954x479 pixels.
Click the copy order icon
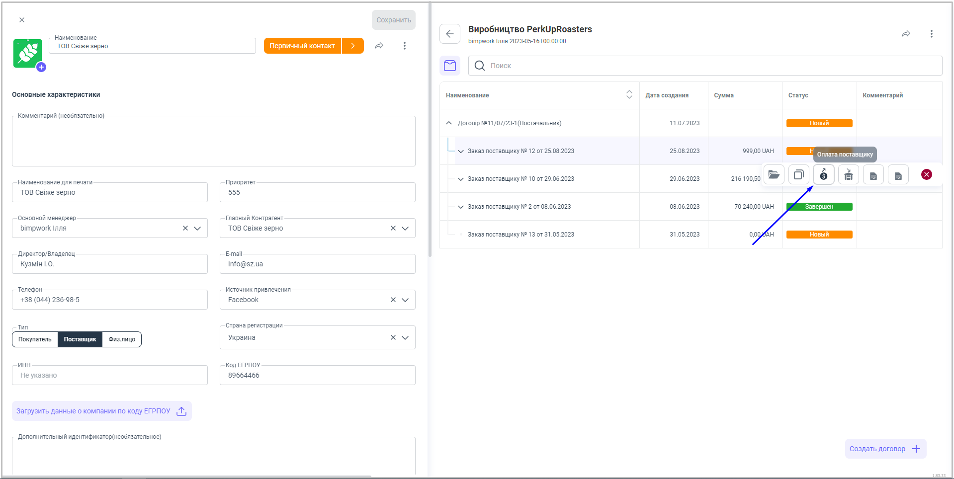coord(798,174)
